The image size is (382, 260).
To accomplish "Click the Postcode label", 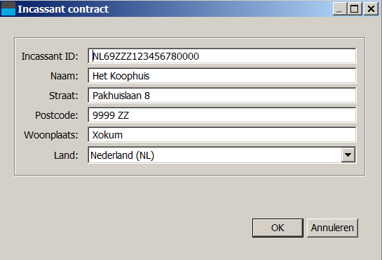I will point(57,115).
